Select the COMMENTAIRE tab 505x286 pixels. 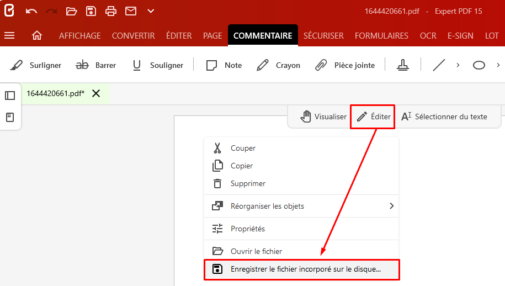click(x=263, y=35)
